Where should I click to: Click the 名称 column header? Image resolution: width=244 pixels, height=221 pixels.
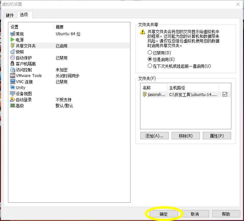(x=154, y=88)
